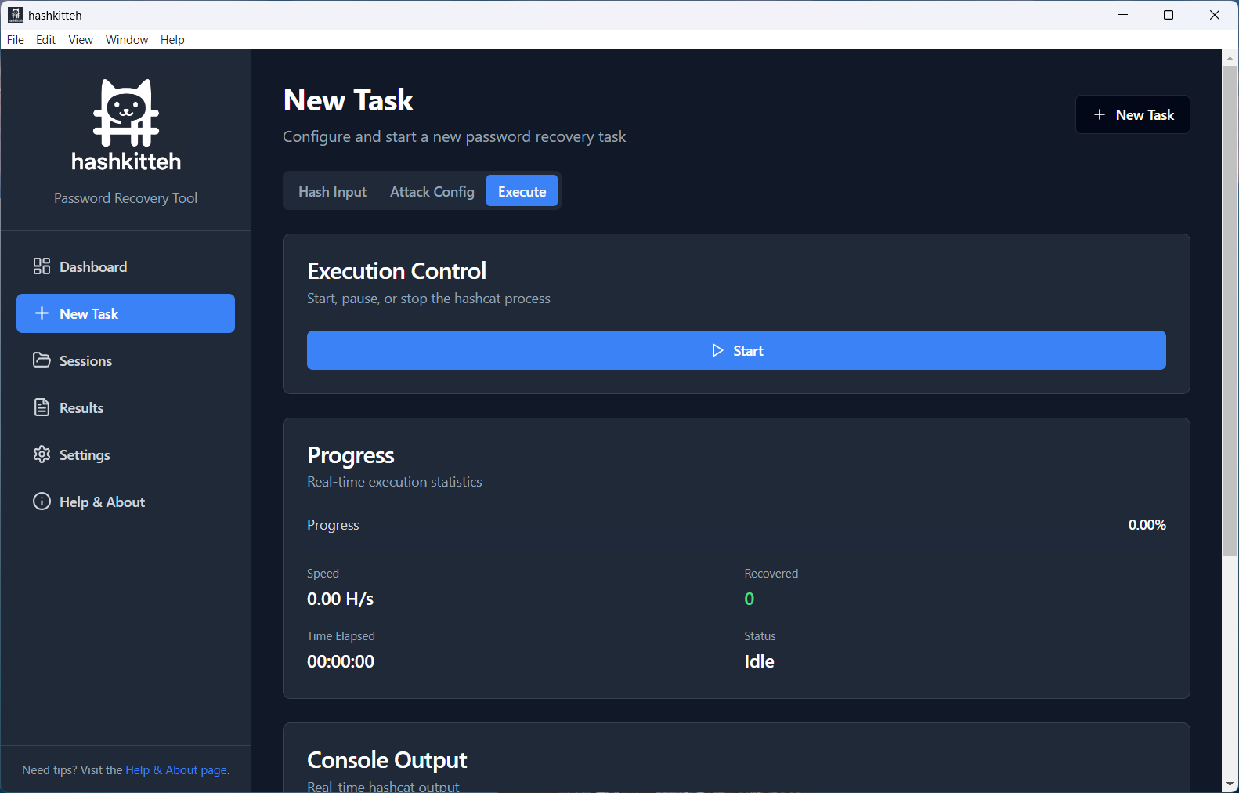The image size is (1239, 793).
Task: Open the Edit menu
Action: [46, 40]
